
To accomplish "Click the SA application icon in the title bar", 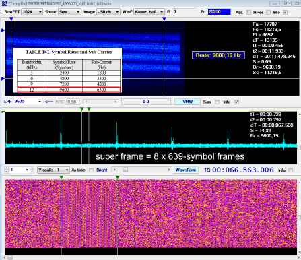I will [4, 3].
